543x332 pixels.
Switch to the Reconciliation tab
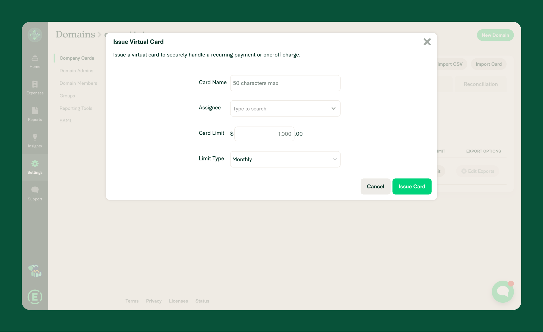coord(481,84)
